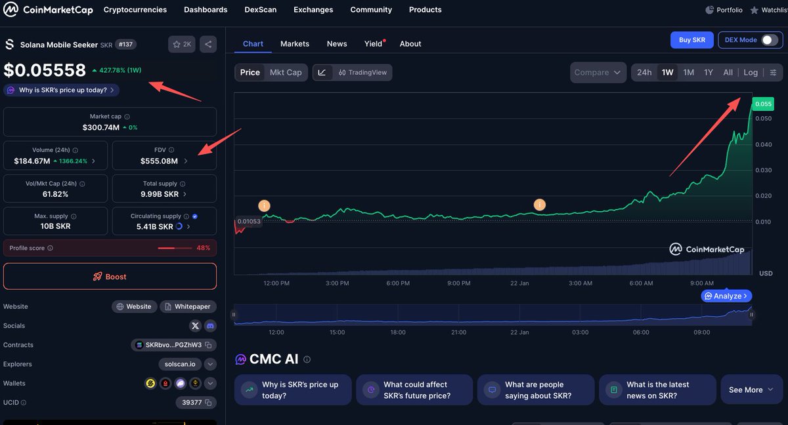Select 1Y time range
Image resolution: width=788 pixels, height=425 pixels.
point(709,72)
